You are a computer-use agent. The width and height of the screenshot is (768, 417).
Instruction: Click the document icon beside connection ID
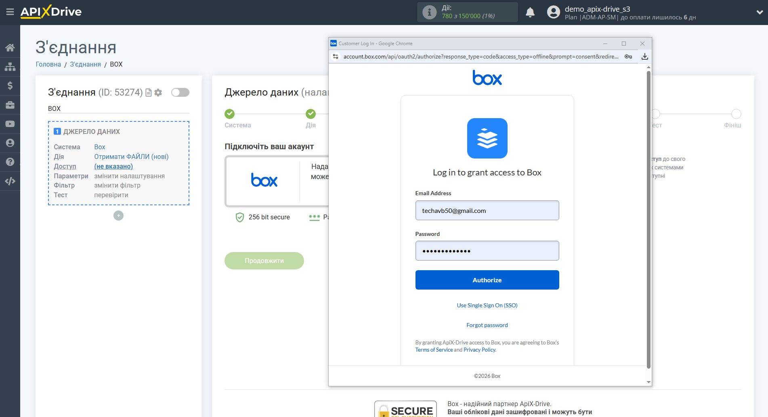[x=149, y=92]
